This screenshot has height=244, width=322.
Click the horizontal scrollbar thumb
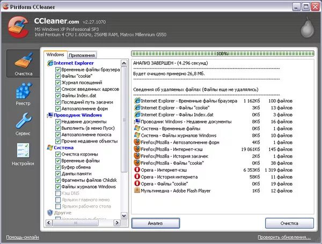click(76, 223)
